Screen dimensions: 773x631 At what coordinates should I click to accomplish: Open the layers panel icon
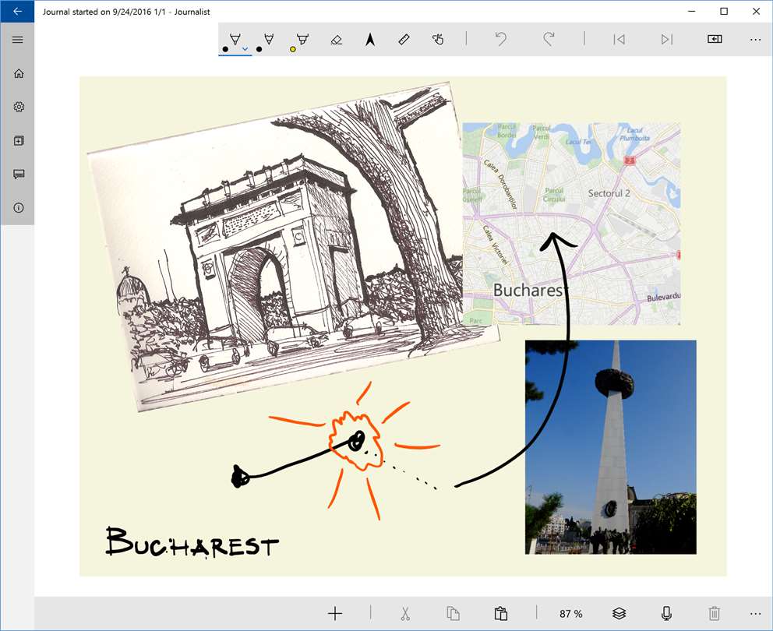tap(619, 613)
